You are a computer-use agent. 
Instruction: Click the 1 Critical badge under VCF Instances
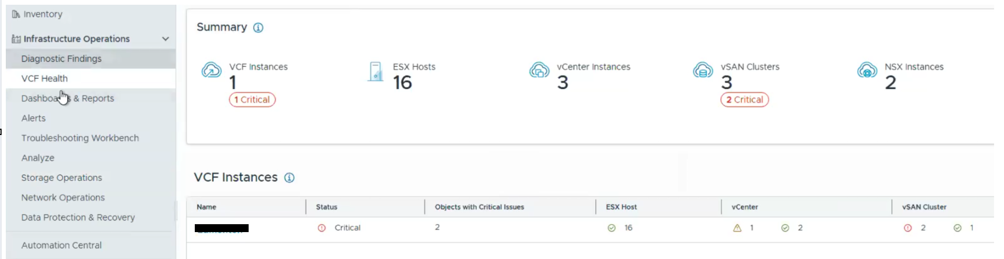(252, 100)
